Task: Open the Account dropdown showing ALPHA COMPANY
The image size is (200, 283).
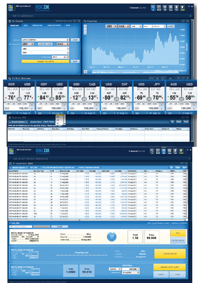Action: click(x=45, y=40)
